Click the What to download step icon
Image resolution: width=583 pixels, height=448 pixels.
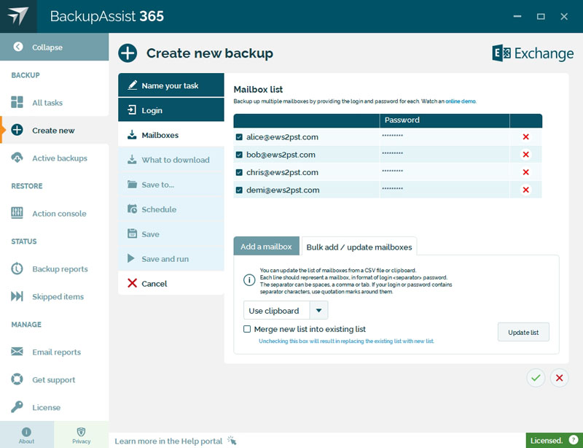132,159
